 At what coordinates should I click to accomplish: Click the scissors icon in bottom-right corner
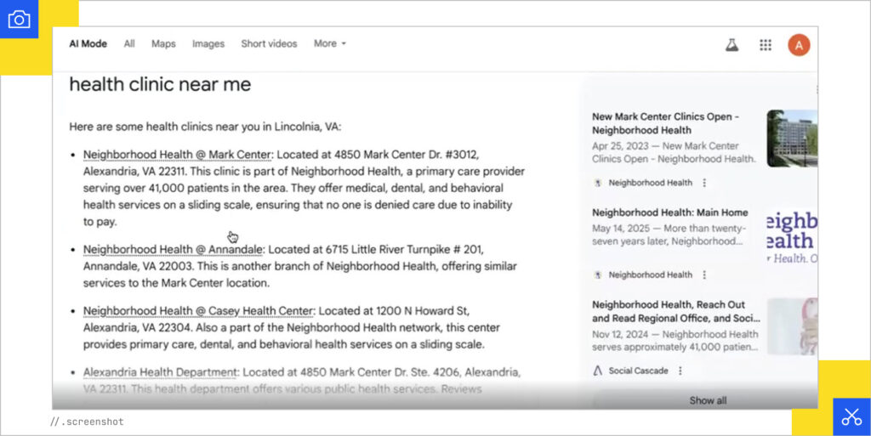[x=851, y=416]
